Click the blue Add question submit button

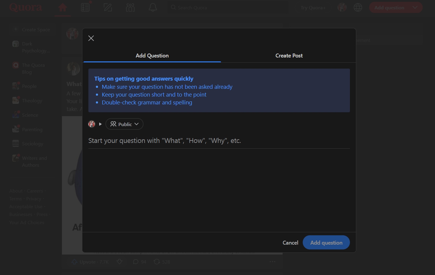point(326,243)
